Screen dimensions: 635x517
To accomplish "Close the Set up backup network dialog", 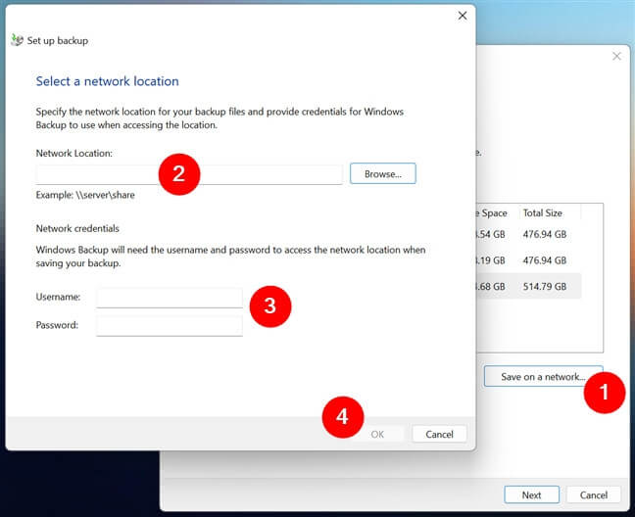I will click(x=463, y=16).
